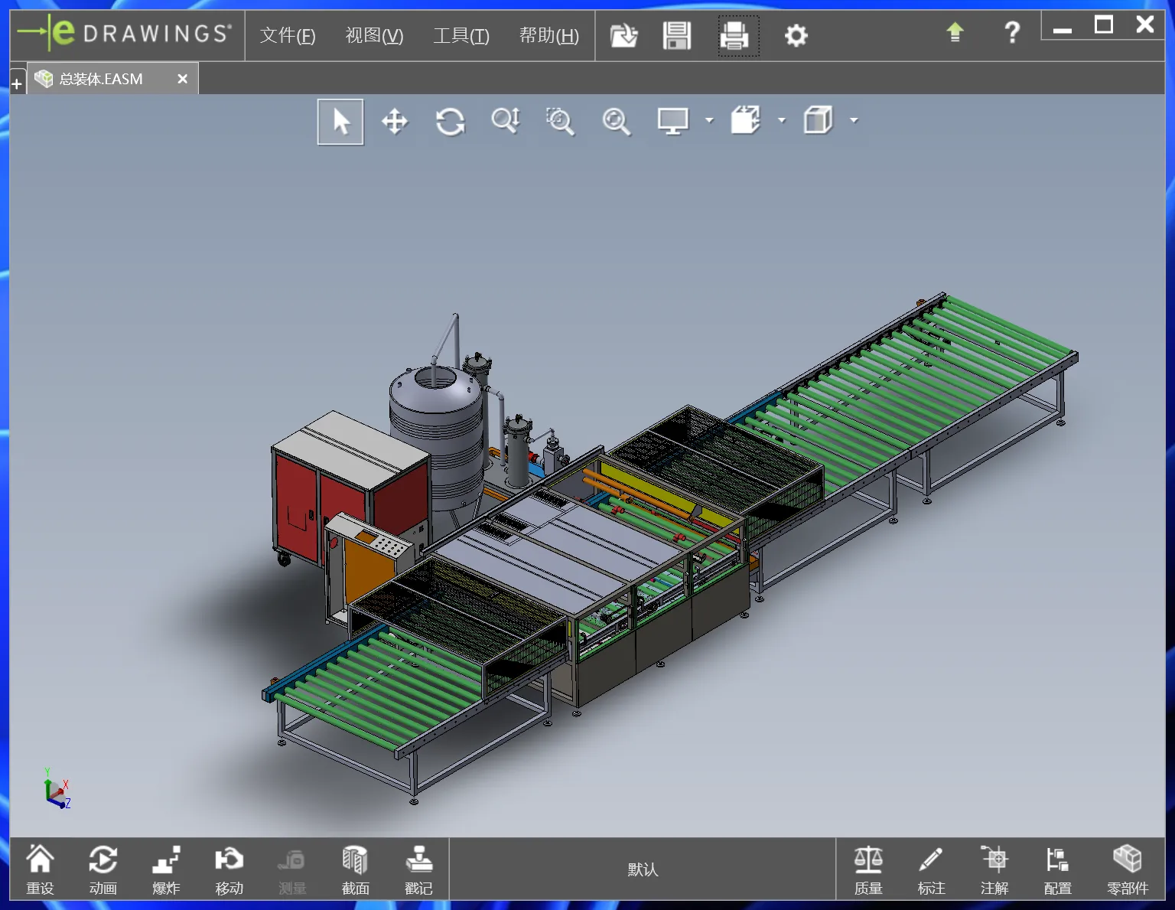1175x910 pixels.
Task: Click the add new tab plus button
Action: click(x=17, y=83)
